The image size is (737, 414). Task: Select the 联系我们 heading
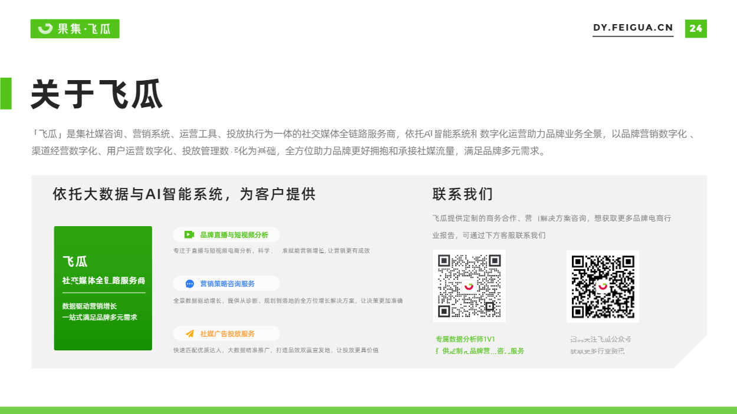point(463,194)
